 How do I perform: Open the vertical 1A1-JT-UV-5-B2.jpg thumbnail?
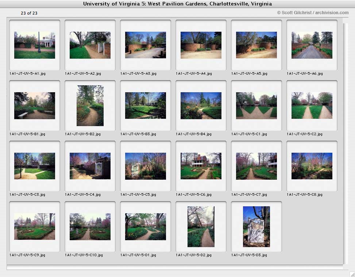tap(90, 106)
